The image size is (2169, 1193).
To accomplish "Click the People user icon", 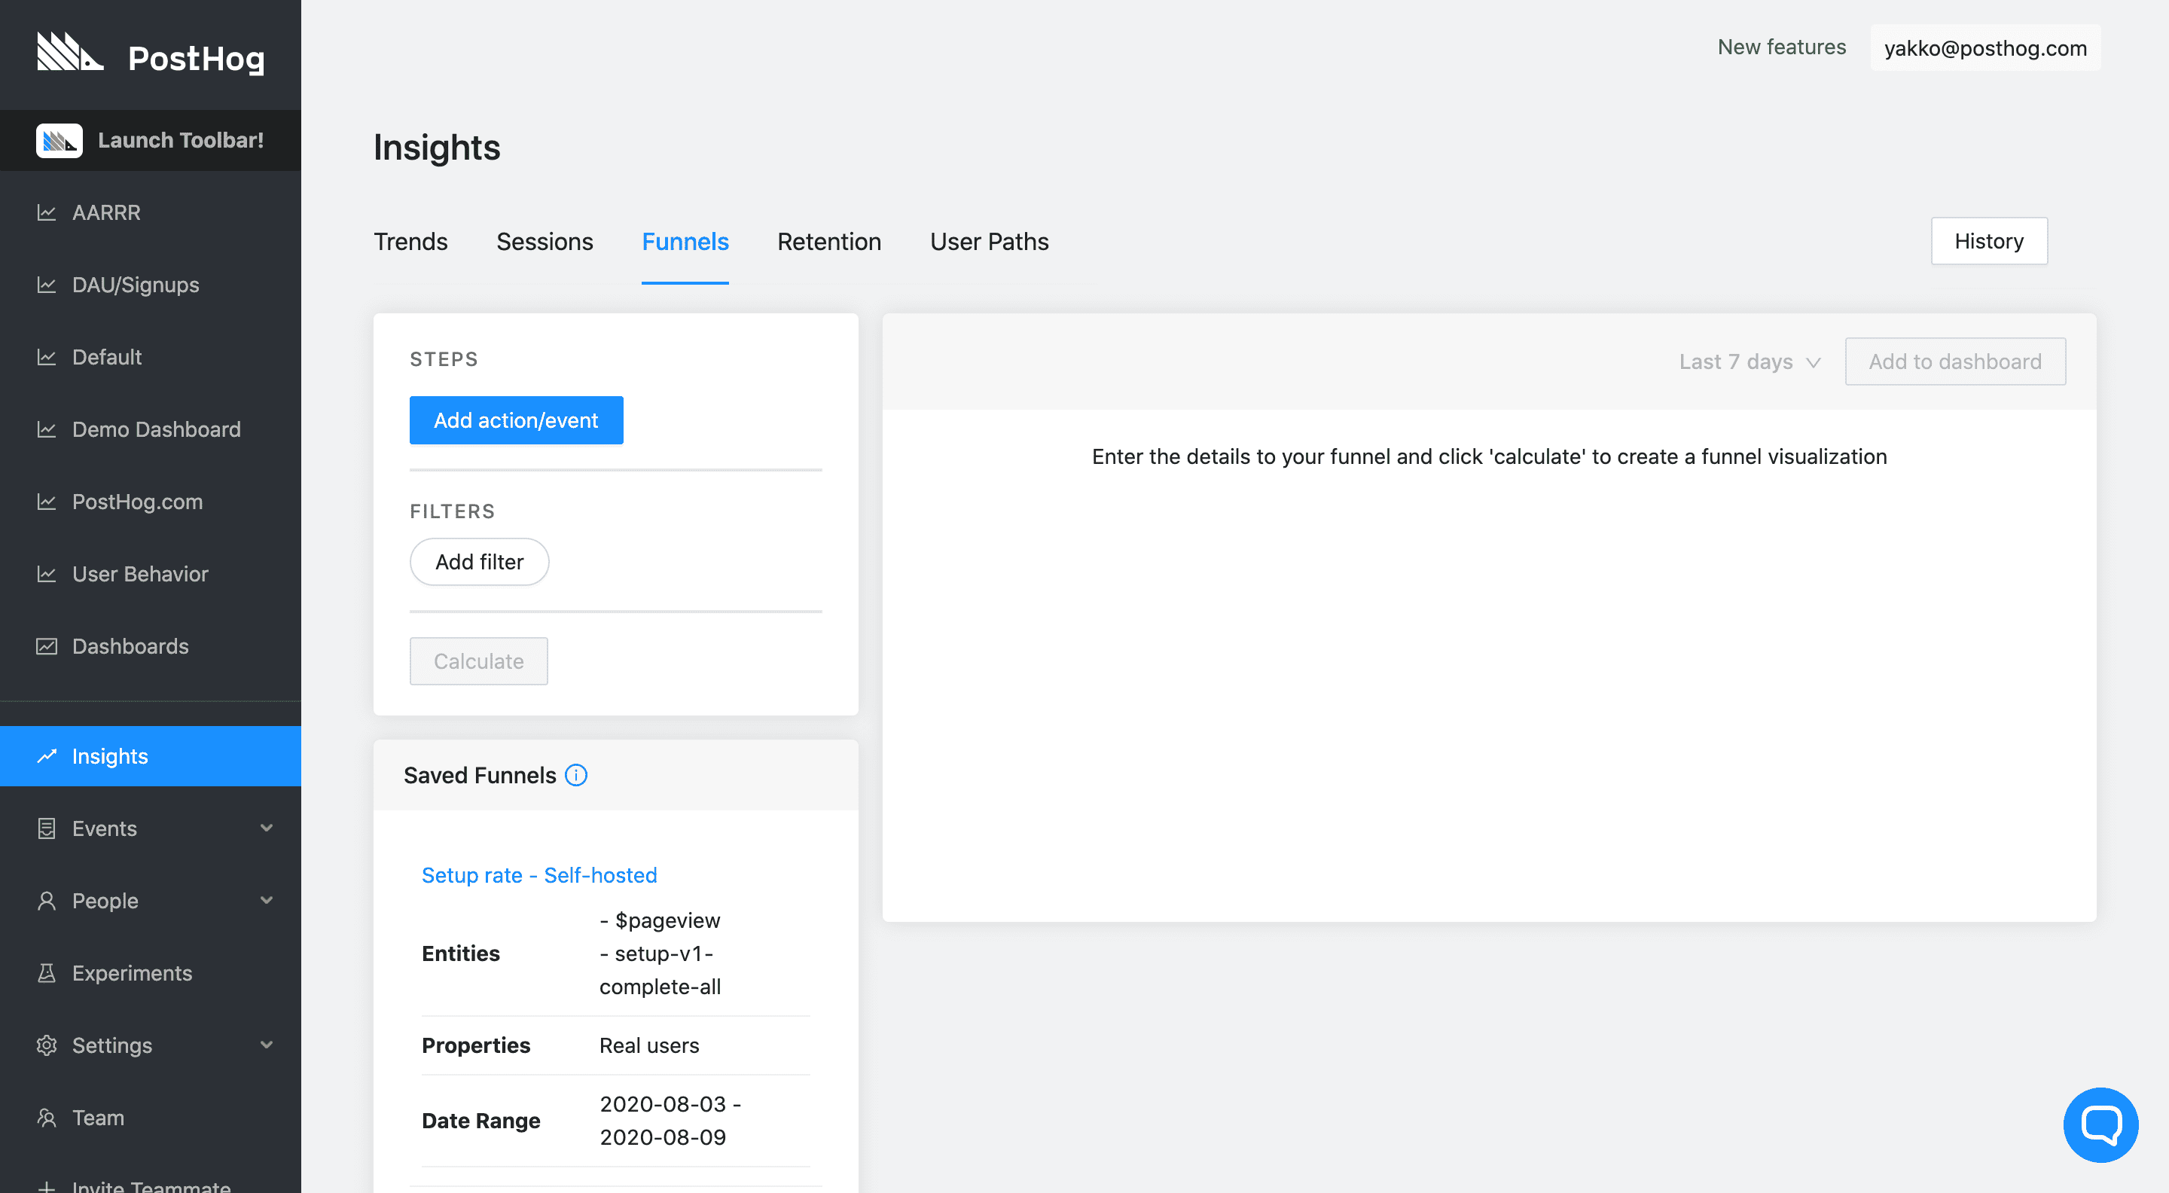I will pyautogui.click(x=46, y=901).
